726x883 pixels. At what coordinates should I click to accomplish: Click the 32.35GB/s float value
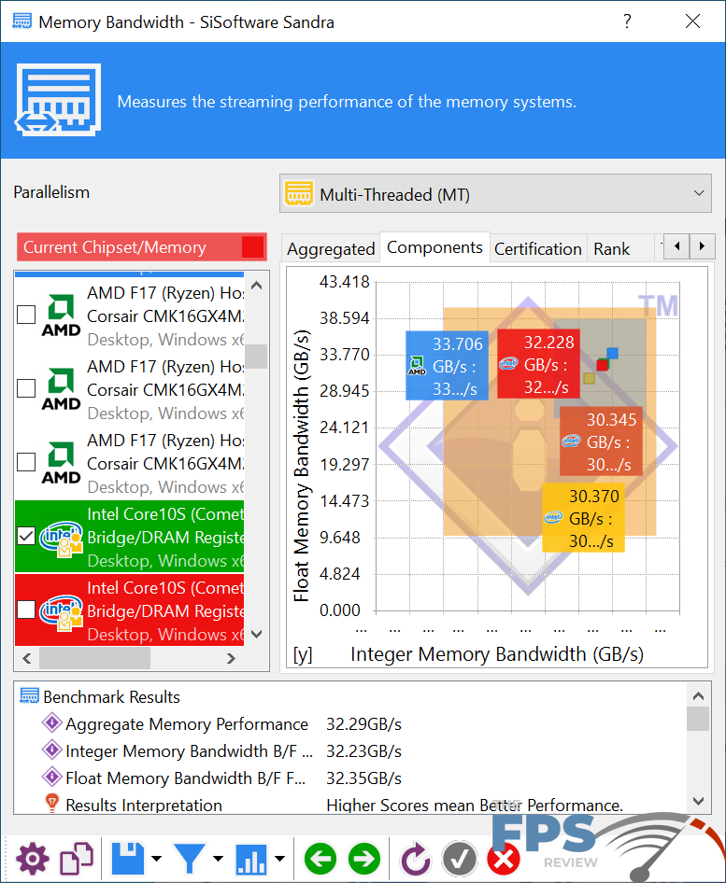point(363,778)
